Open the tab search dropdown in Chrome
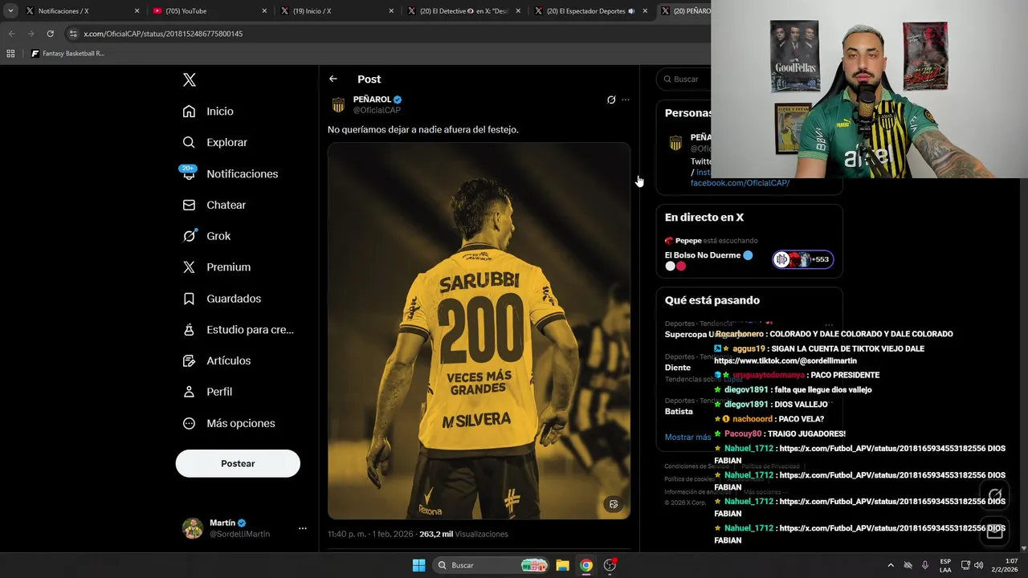The width and height of the screenshot is (1028, 578). (x=10, y=11)
